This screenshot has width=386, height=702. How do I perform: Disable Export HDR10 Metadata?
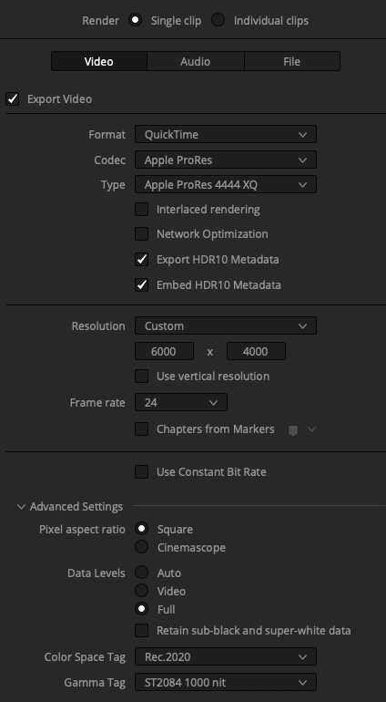(x=142, y=259)
